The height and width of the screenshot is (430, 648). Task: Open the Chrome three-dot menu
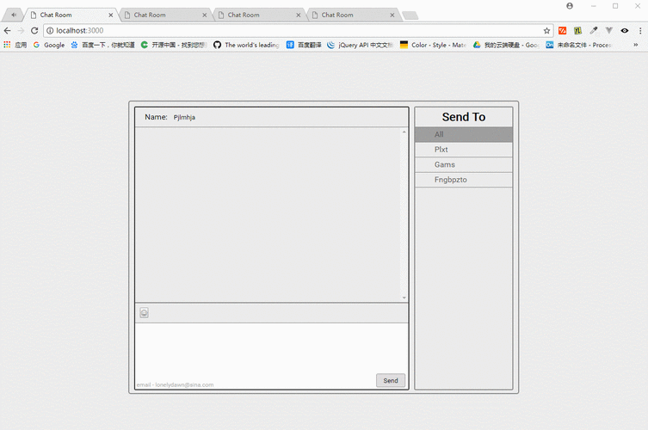(x=639, y=30)
